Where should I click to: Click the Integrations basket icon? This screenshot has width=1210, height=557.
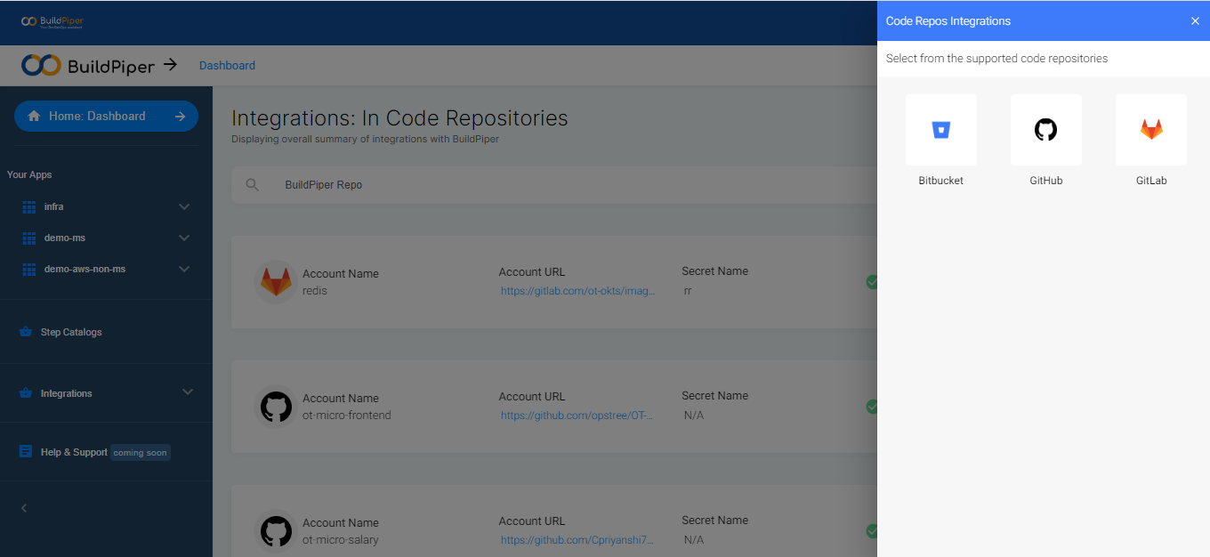26,393
